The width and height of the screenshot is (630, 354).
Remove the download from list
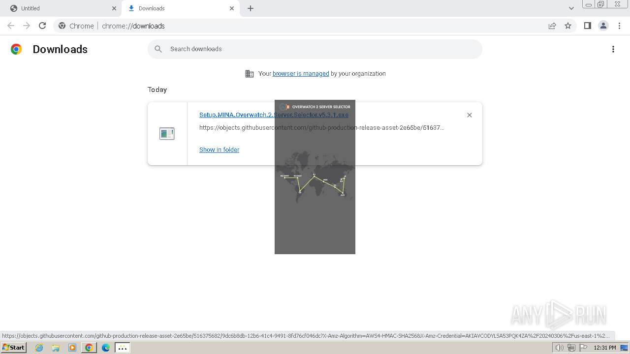[x=470, y=115]
